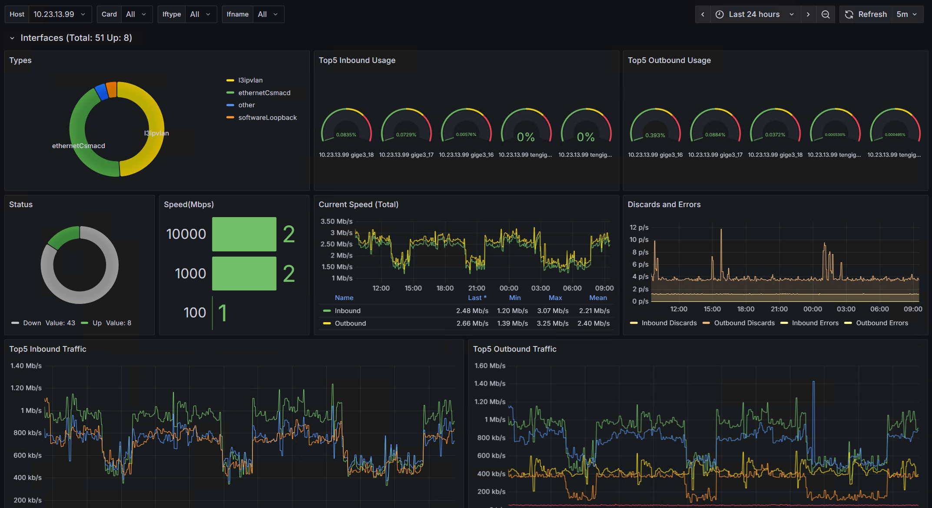932x508 pixels.
Task: Click the 10000 Mbps green speed bar
Action: click(x=244, y=234)
